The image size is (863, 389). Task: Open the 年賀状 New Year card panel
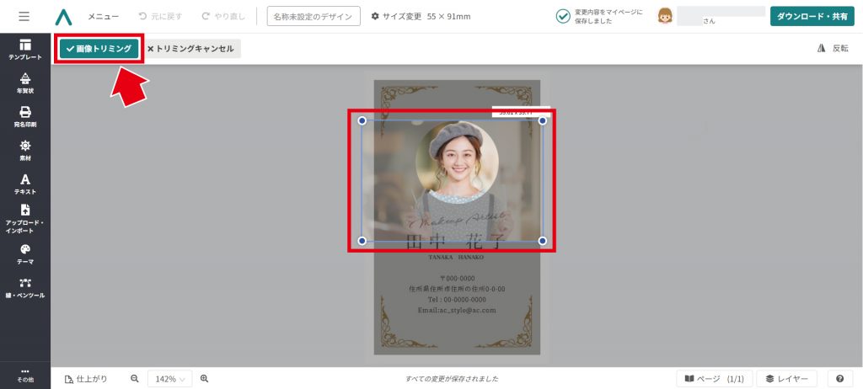click(25, 83)
